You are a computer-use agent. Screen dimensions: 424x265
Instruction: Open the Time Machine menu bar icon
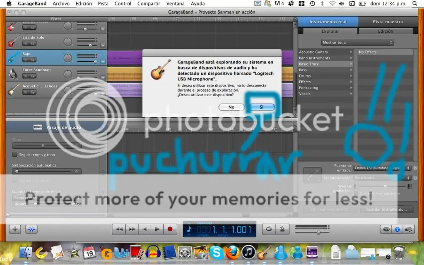tap(312, 3)
